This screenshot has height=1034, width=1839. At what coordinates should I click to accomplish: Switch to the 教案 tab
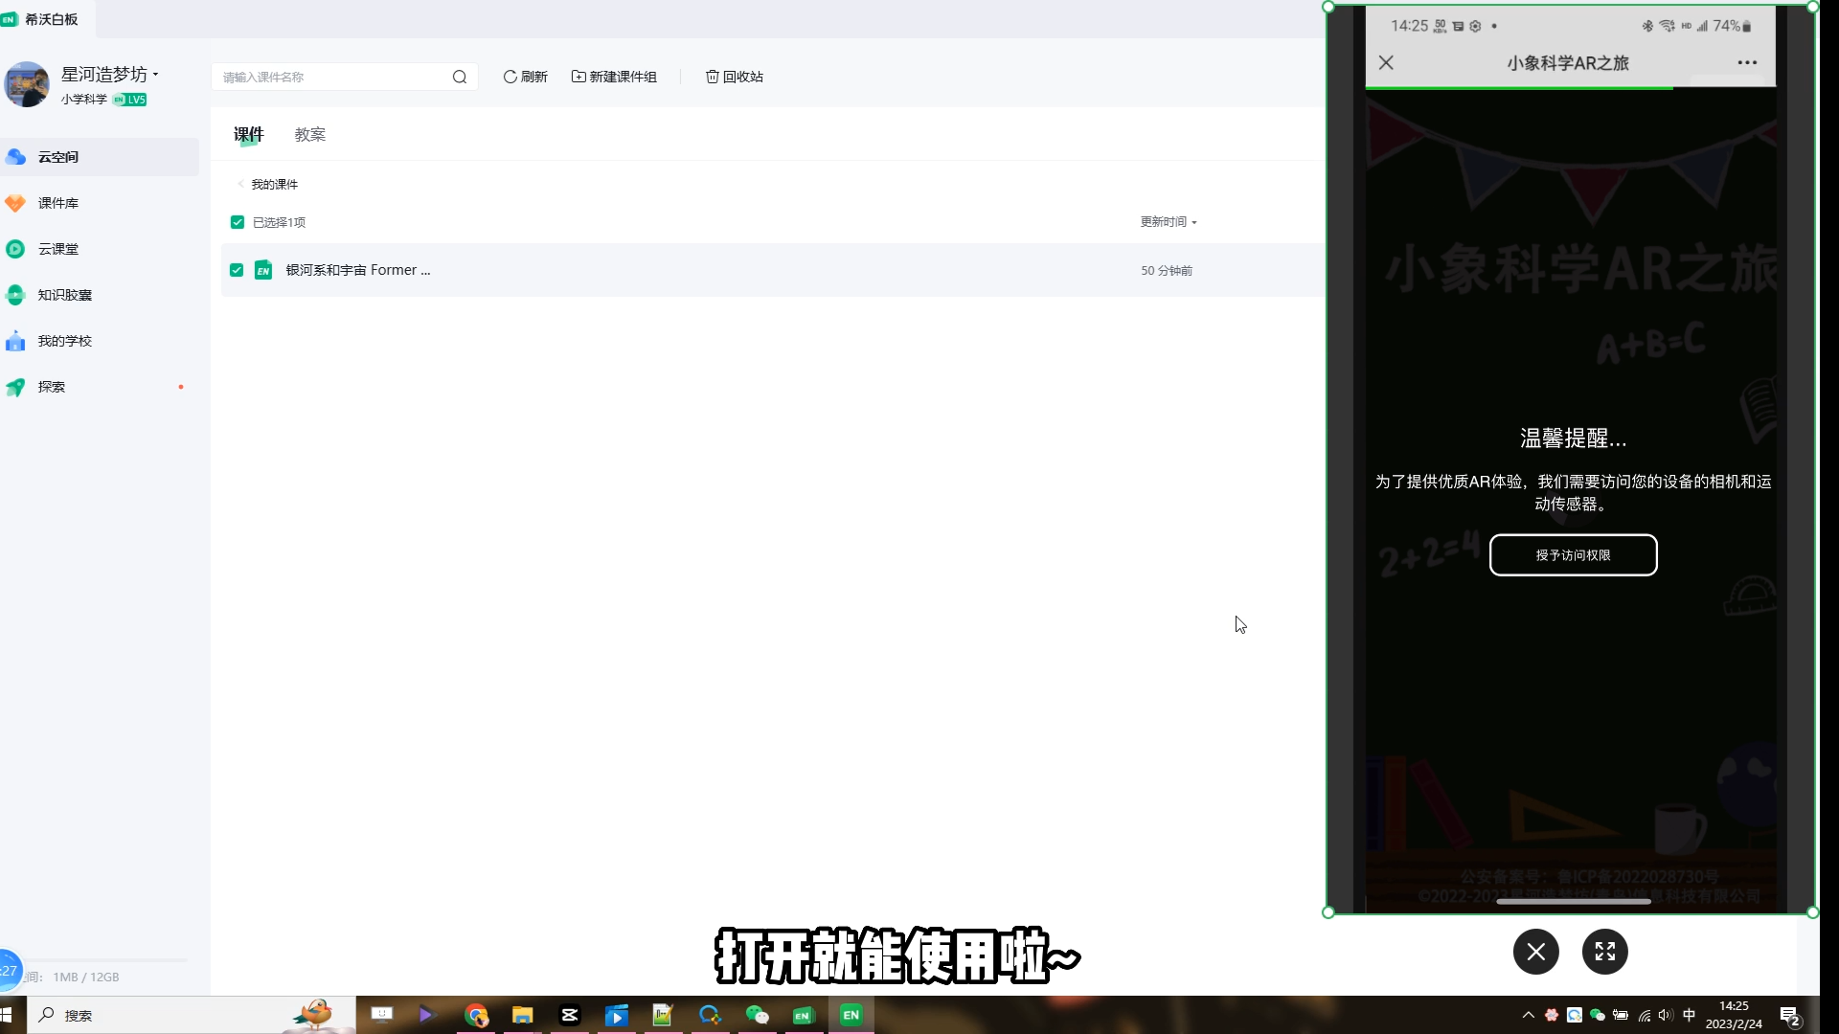[x=309, y=135]
